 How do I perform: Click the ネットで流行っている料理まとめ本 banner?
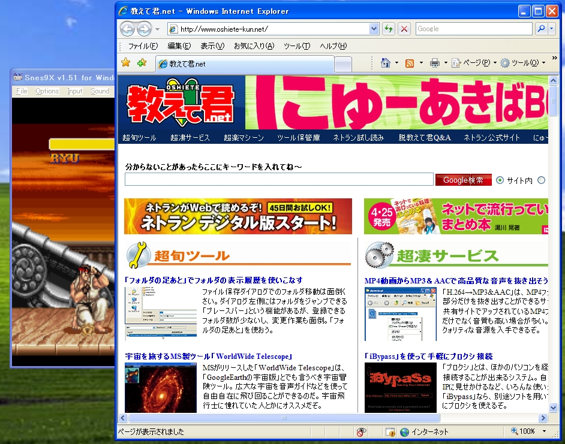tap(456, 216)
